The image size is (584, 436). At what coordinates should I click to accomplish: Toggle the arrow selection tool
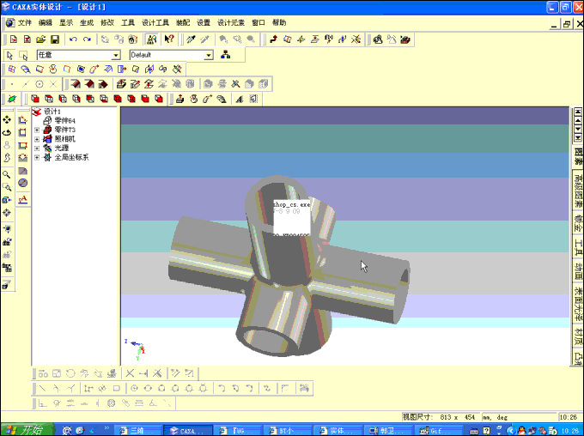(x=9, y=55)
